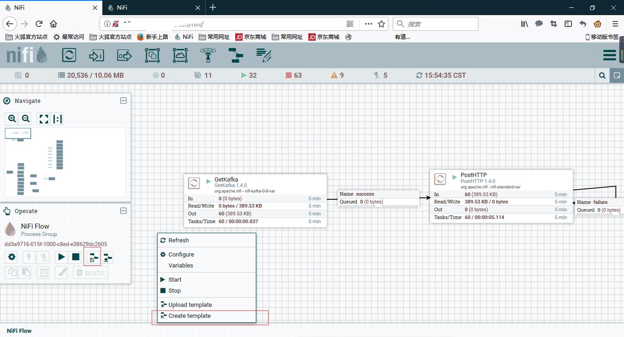Open the NiFi global hamburger menu
Viewport: 624px width, 337px height.
(x=609, y=55)
